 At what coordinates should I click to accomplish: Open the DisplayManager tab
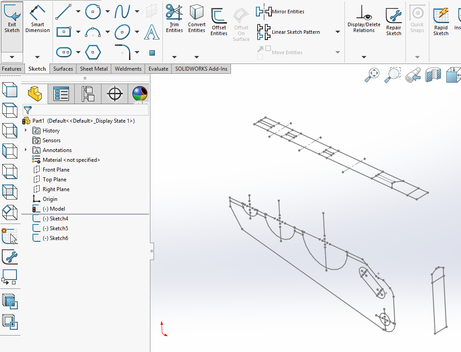coord(140,94)
